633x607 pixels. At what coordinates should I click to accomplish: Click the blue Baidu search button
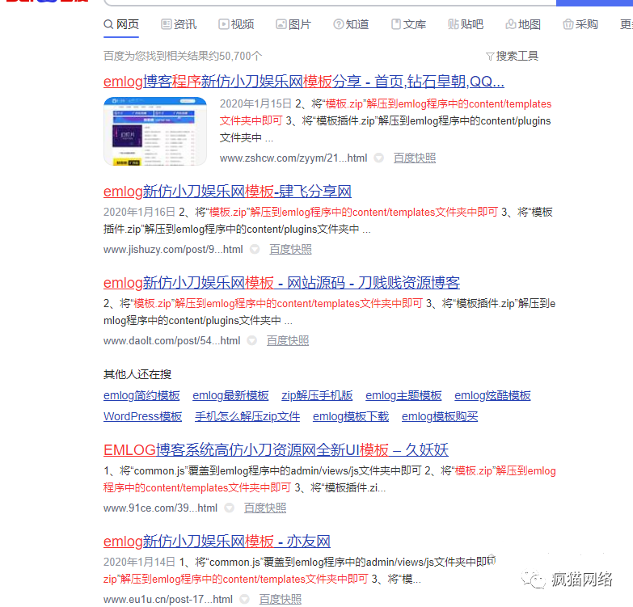(x=595, y=2)
